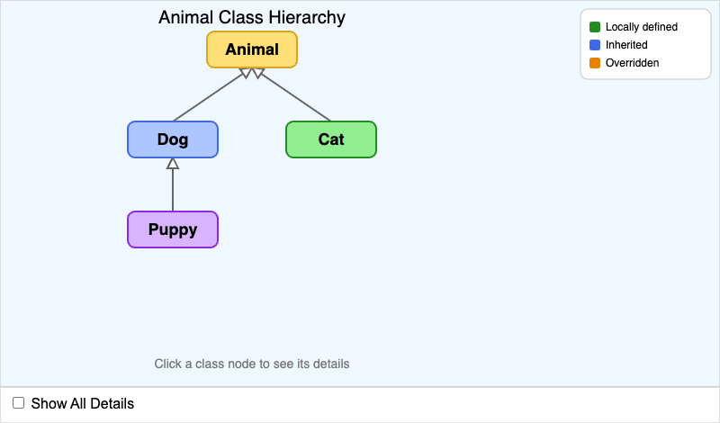Viewport: 720px width, 423px height.
Task: Click the line connecting Puppy to Dog
Action: [173, 191]
